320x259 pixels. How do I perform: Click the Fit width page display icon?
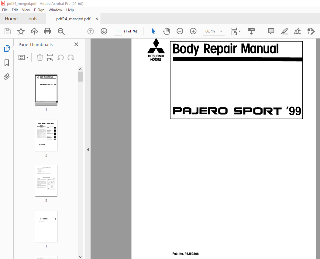coord(234,31)
